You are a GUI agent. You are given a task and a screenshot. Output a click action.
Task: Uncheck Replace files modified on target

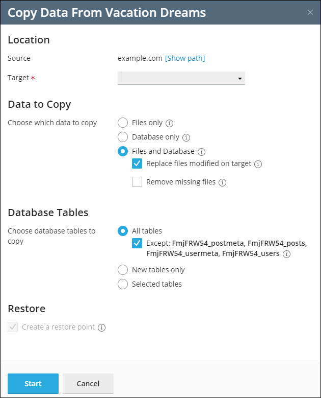[137, 163]
